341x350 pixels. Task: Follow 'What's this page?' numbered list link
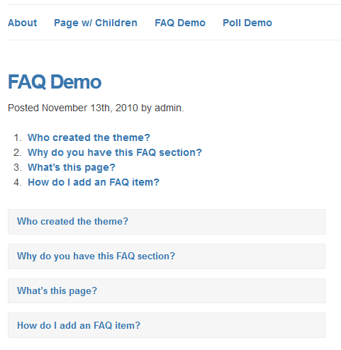pos(72,167)
